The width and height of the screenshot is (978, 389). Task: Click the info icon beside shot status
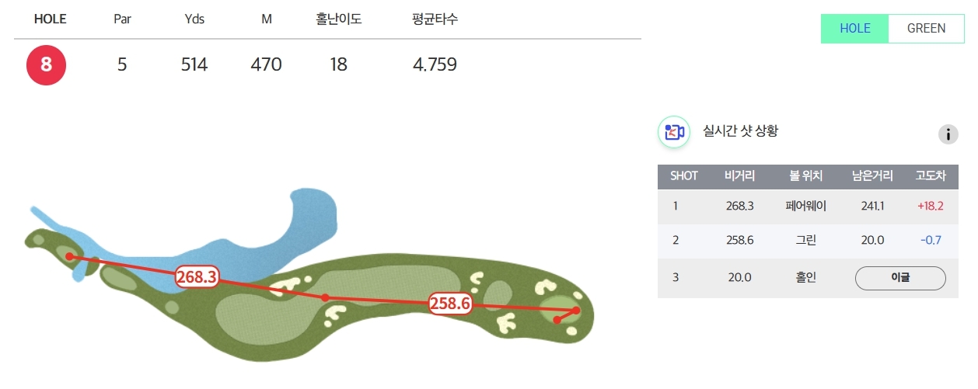(948, 134)
